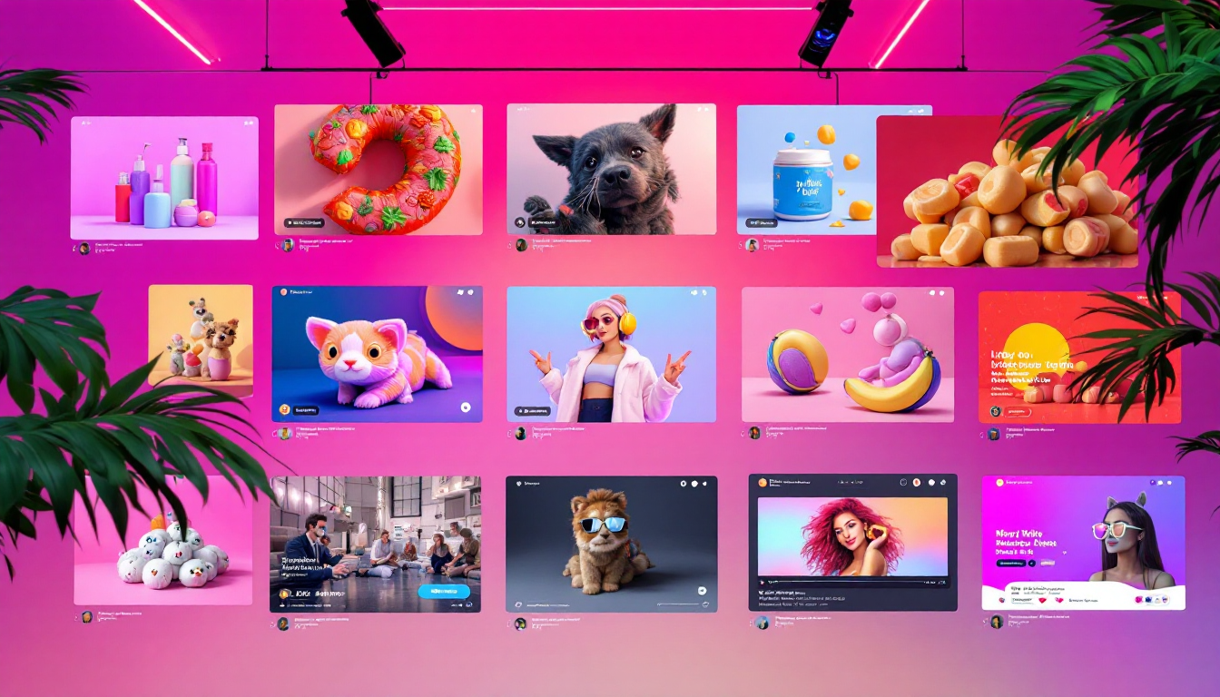Click the author avatar below the black dog card

click(x=521, y=245)
